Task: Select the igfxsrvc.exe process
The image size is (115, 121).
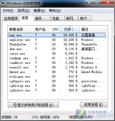Action: point(57,90)
